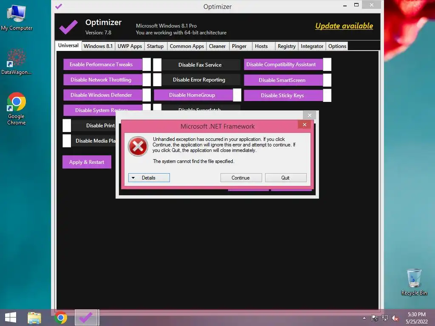Show hidden tray icons arrow
Viewport: 435px width, 326px height.
point(364,318)
